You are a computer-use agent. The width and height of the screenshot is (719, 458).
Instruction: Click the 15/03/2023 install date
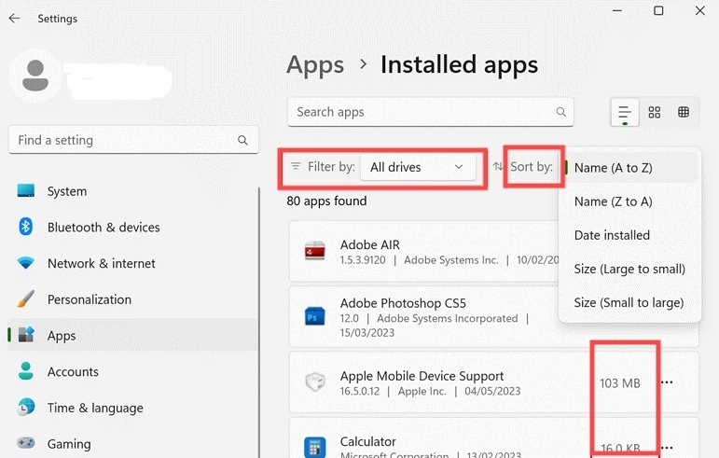[366, 333]
